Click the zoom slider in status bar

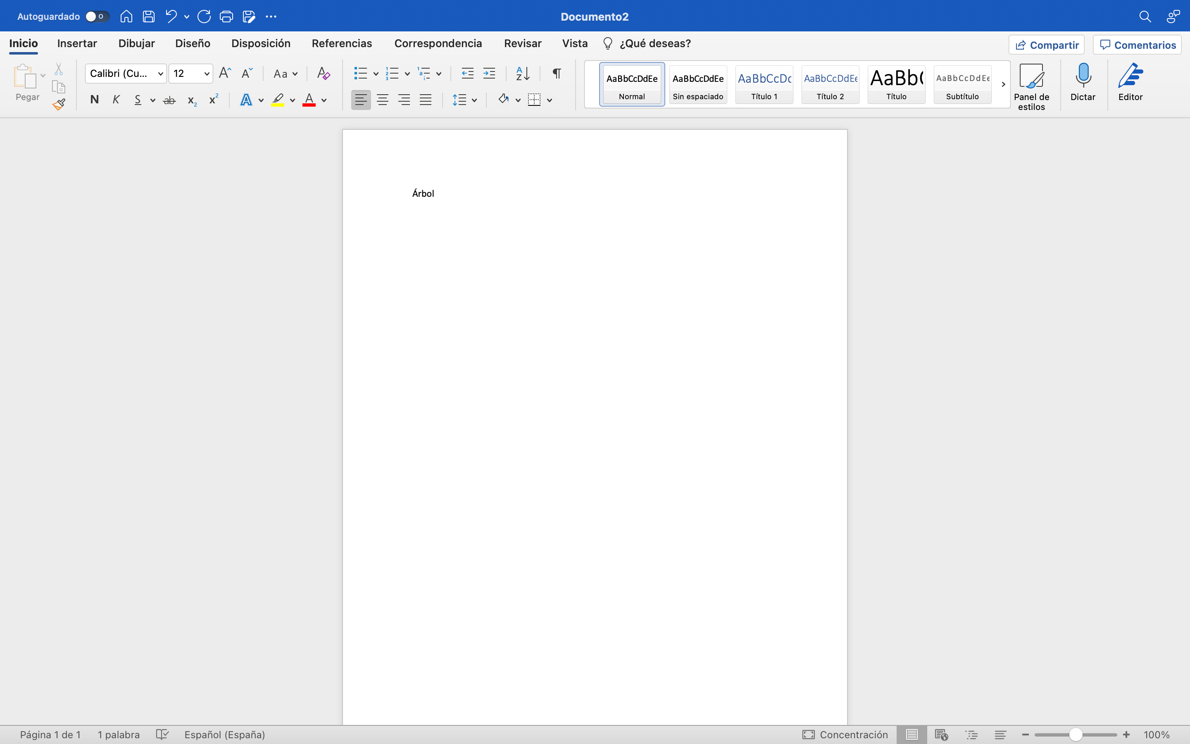[x=1076, y=734]
